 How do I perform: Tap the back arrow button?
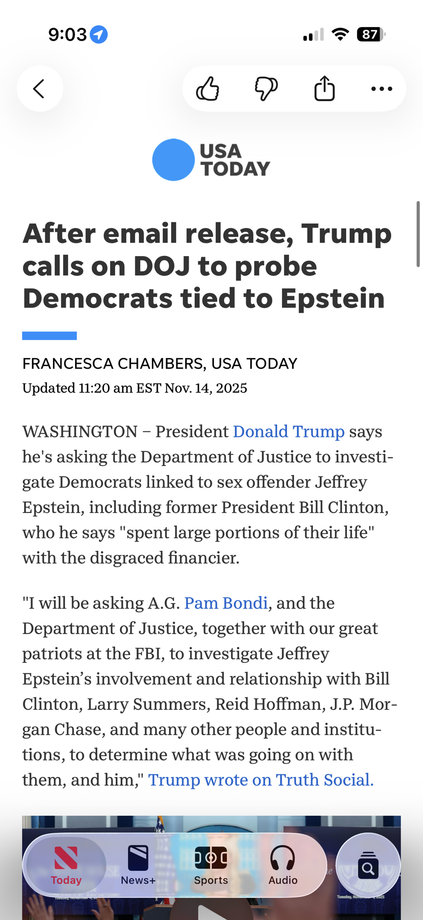pos(40,89)
